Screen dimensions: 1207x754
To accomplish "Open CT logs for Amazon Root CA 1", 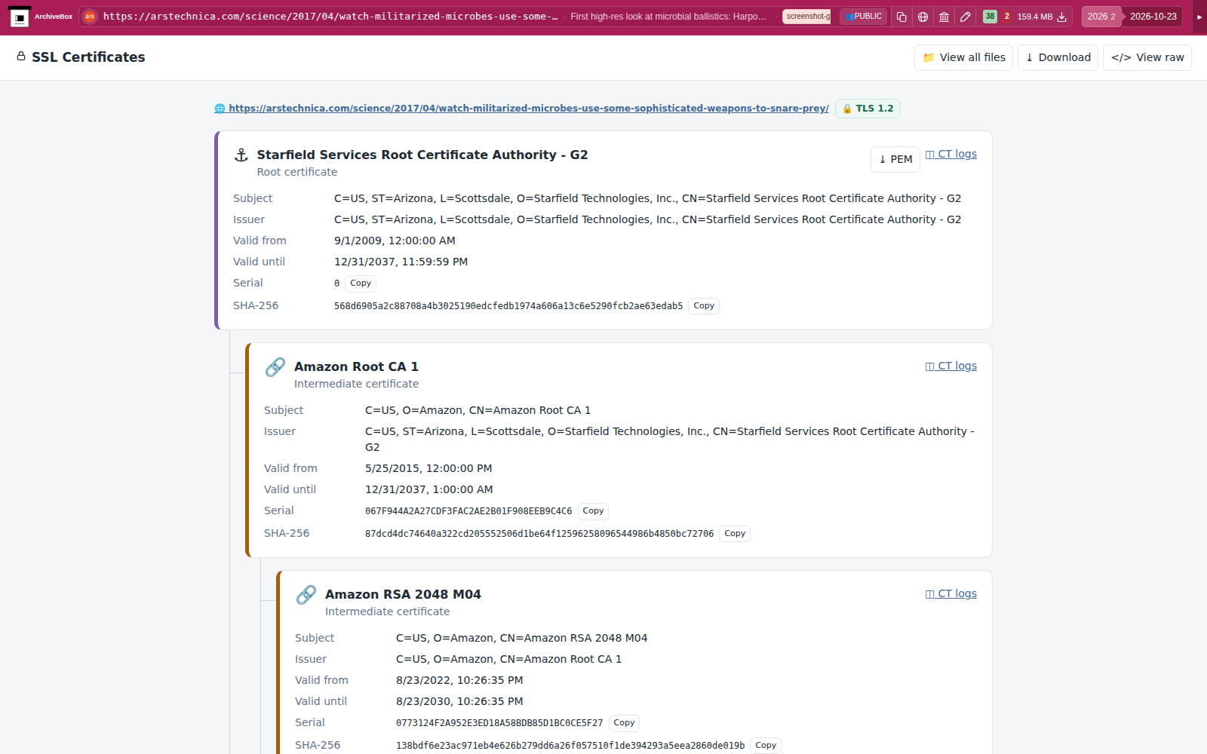I will 951,366.
